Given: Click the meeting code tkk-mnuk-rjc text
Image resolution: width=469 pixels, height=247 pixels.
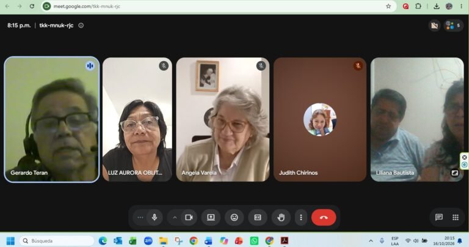Looking at the screenshot, I should point(56,26).
